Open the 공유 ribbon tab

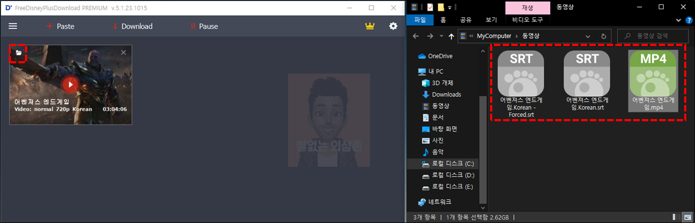[466, 20]
